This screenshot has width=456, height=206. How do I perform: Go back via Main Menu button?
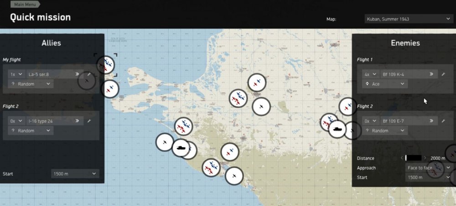[25, 5]
